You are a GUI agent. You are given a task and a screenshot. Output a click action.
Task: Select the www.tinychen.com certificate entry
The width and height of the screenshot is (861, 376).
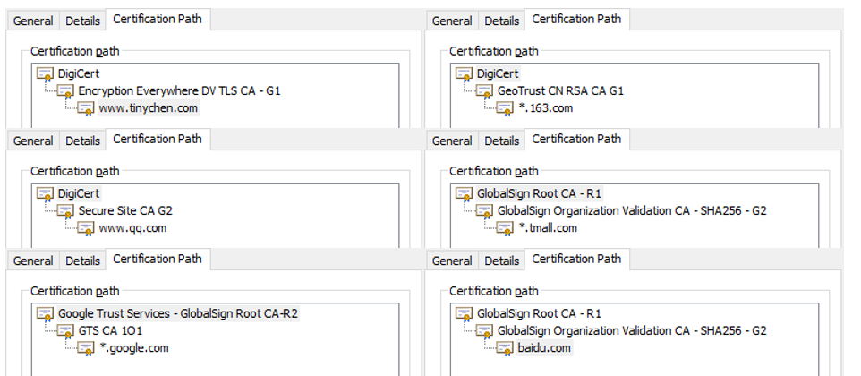click(149, 108)
